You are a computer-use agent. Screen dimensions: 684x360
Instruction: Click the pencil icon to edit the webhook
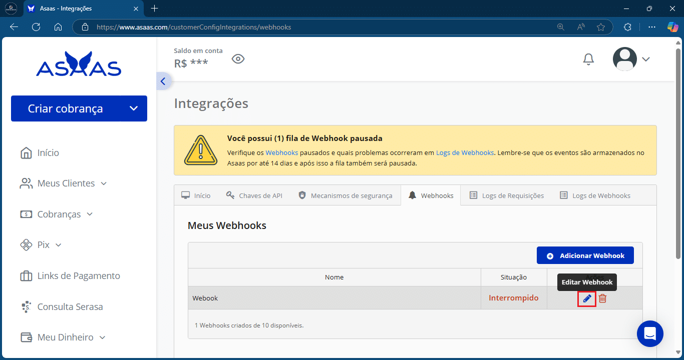point(587,298)
